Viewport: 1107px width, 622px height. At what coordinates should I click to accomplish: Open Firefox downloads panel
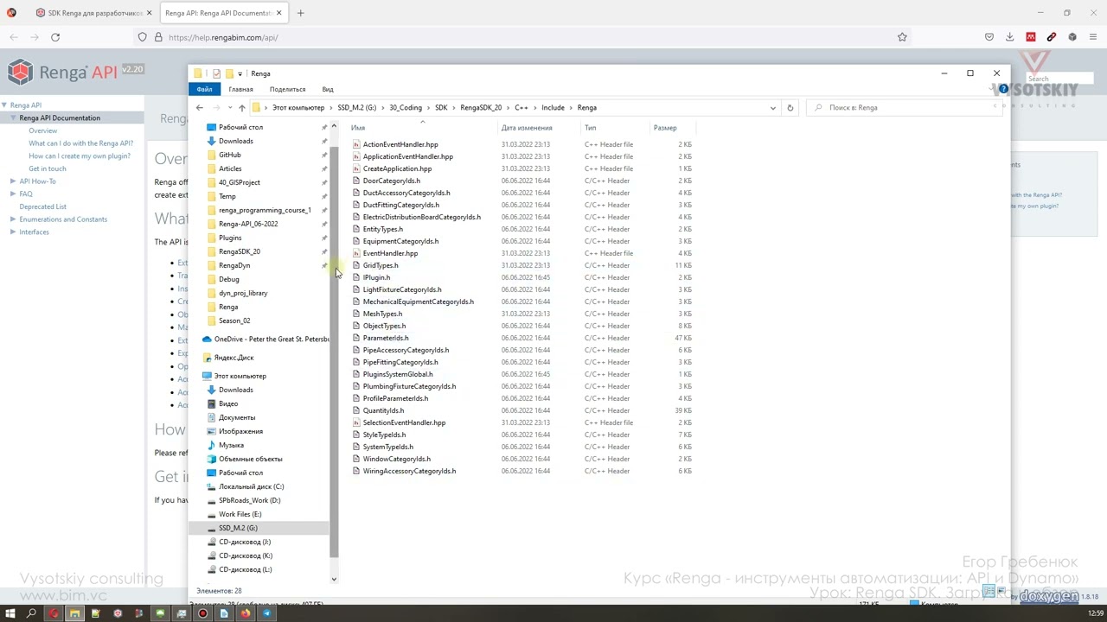(1009, 37)
